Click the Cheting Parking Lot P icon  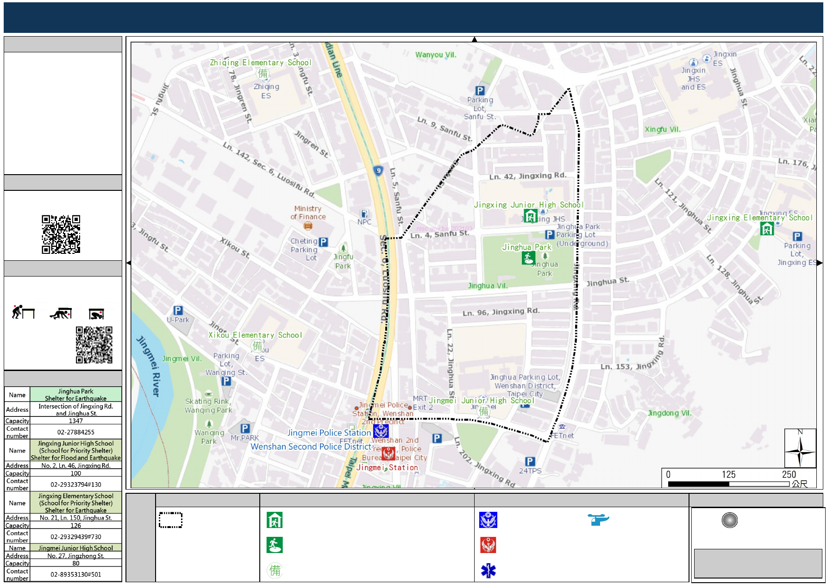[323, 242]
